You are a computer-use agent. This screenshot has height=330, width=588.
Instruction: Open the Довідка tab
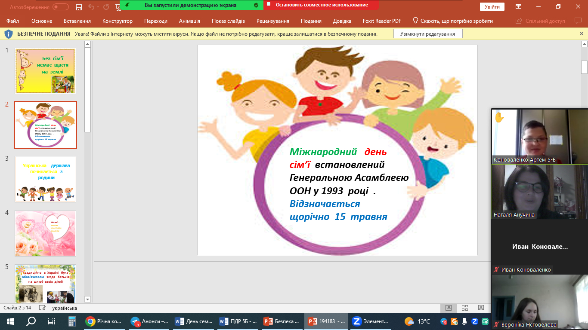(342, 21)
